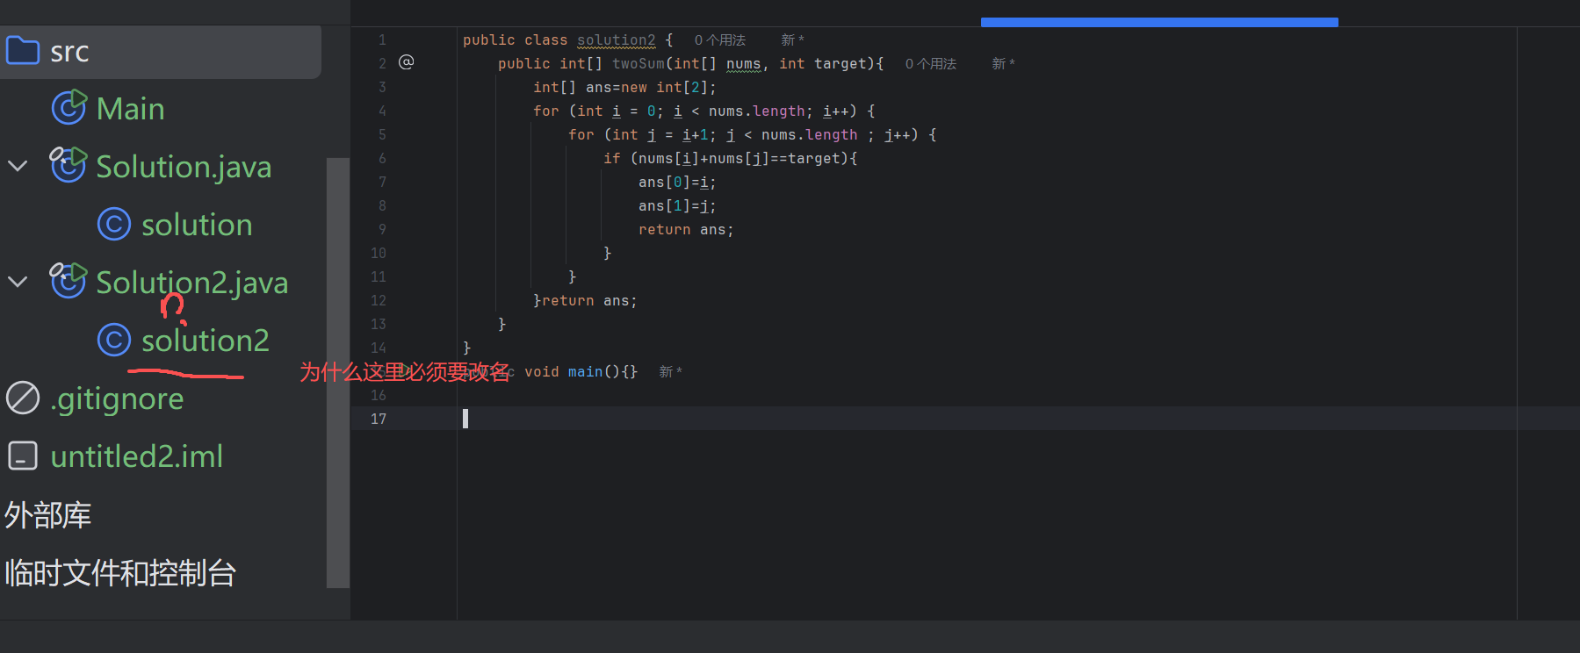Click the blue progress bar at top
This screenshot has width=1580, height=653.
click(1159, 22)
